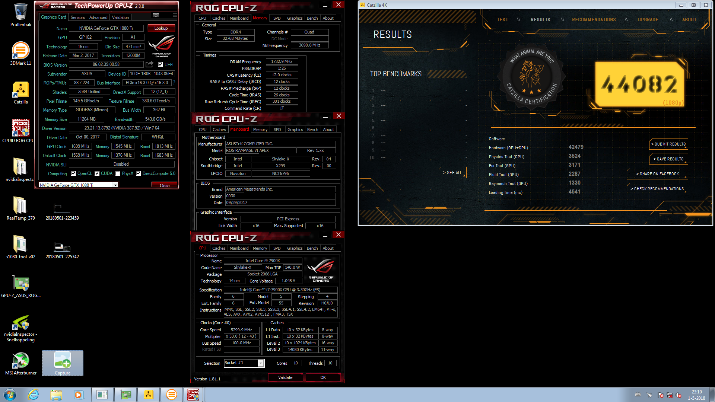
Task: Toggle the DirectCompute 5.0 checkbox
Action: [x=139, y=173]
